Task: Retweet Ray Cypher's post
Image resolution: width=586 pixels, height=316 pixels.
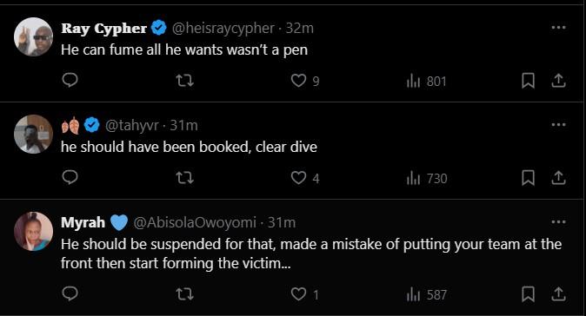Action: (x=184, y=81)
